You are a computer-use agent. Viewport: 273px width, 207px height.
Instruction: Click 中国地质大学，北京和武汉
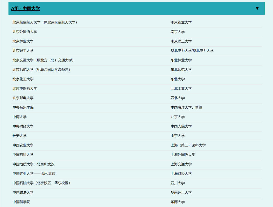point(33,164)
